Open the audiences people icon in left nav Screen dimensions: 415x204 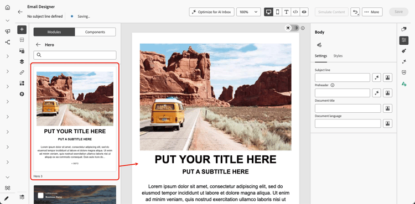click(x=8, y=188)
